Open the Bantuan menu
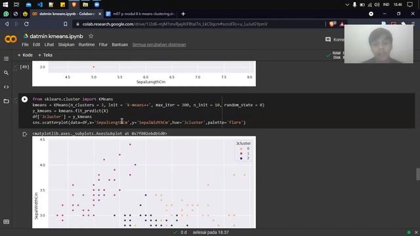The image size is (420, 236). click(119, 45)
